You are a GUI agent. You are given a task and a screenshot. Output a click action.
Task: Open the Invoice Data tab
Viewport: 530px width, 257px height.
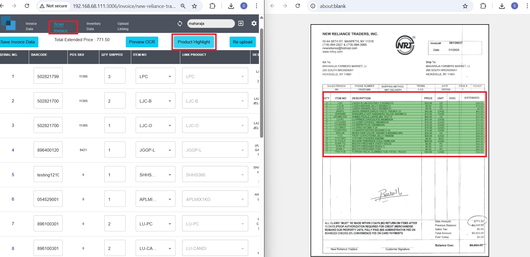[31, 26]
